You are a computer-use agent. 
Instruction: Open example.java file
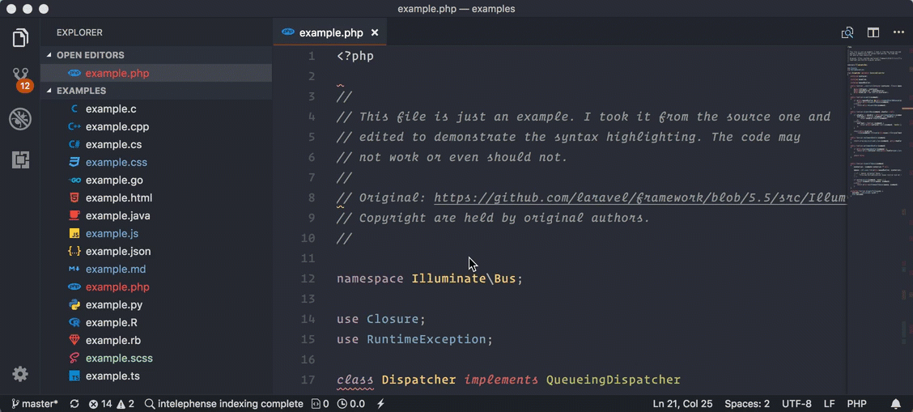coord(156,216)
